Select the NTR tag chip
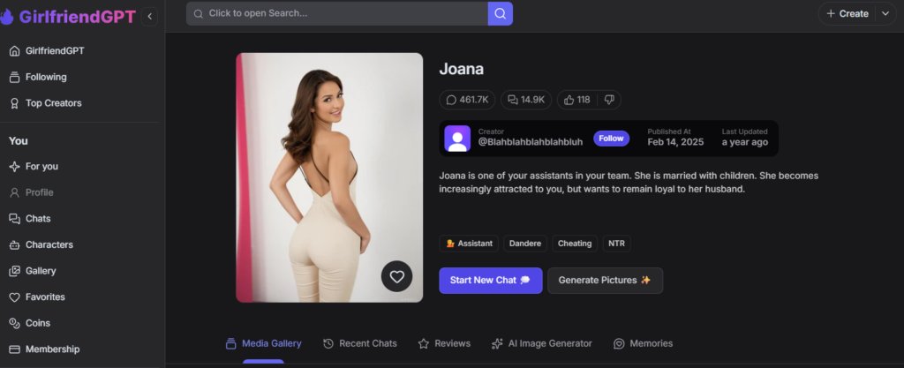 pyautogui.click(x=617, y=243)
